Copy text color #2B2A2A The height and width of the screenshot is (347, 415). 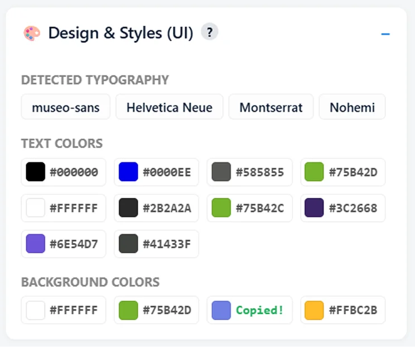(x=156, y=208)
